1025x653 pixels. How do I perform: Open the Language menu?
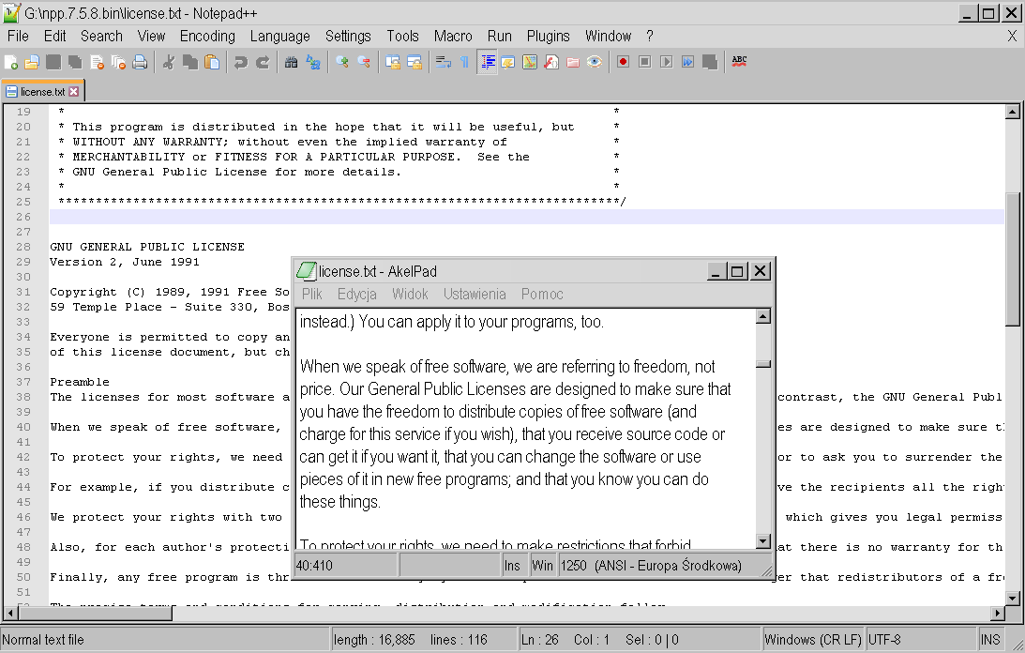279,36
